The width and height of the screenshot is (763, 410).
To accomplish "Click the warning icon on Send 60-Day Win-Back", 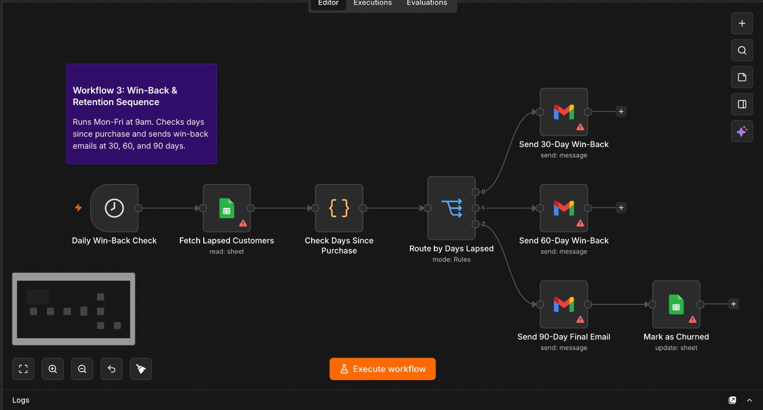I will tap(580, 223).
